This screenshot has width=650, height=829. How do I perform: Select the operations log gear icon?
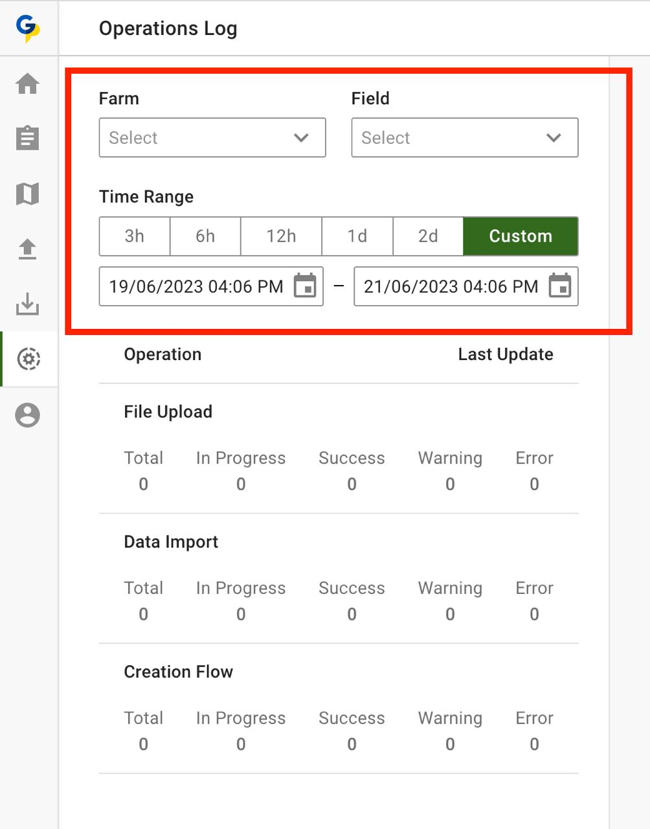[28, 359]
